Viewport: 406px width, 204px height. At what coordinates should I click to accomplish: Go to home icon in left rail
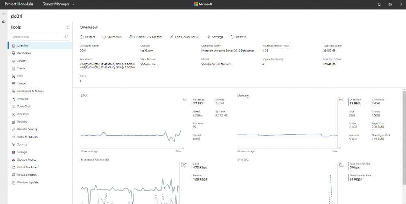pos(4,22)
